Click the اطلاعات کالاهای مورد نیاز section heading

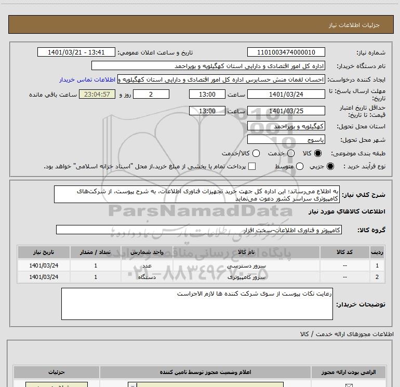pos(346,211)
